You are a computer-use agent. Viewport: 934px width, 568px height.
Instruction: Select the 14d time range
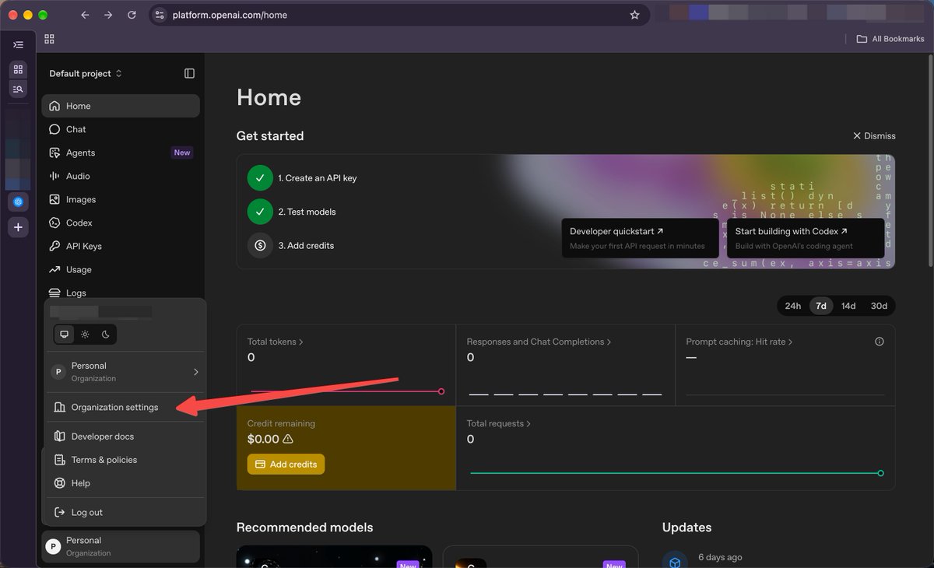pyautogui.click(x=848, y=306)
